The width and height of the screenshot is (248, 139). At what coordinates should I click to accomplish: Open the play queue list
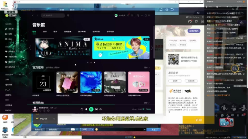[148, 109]
